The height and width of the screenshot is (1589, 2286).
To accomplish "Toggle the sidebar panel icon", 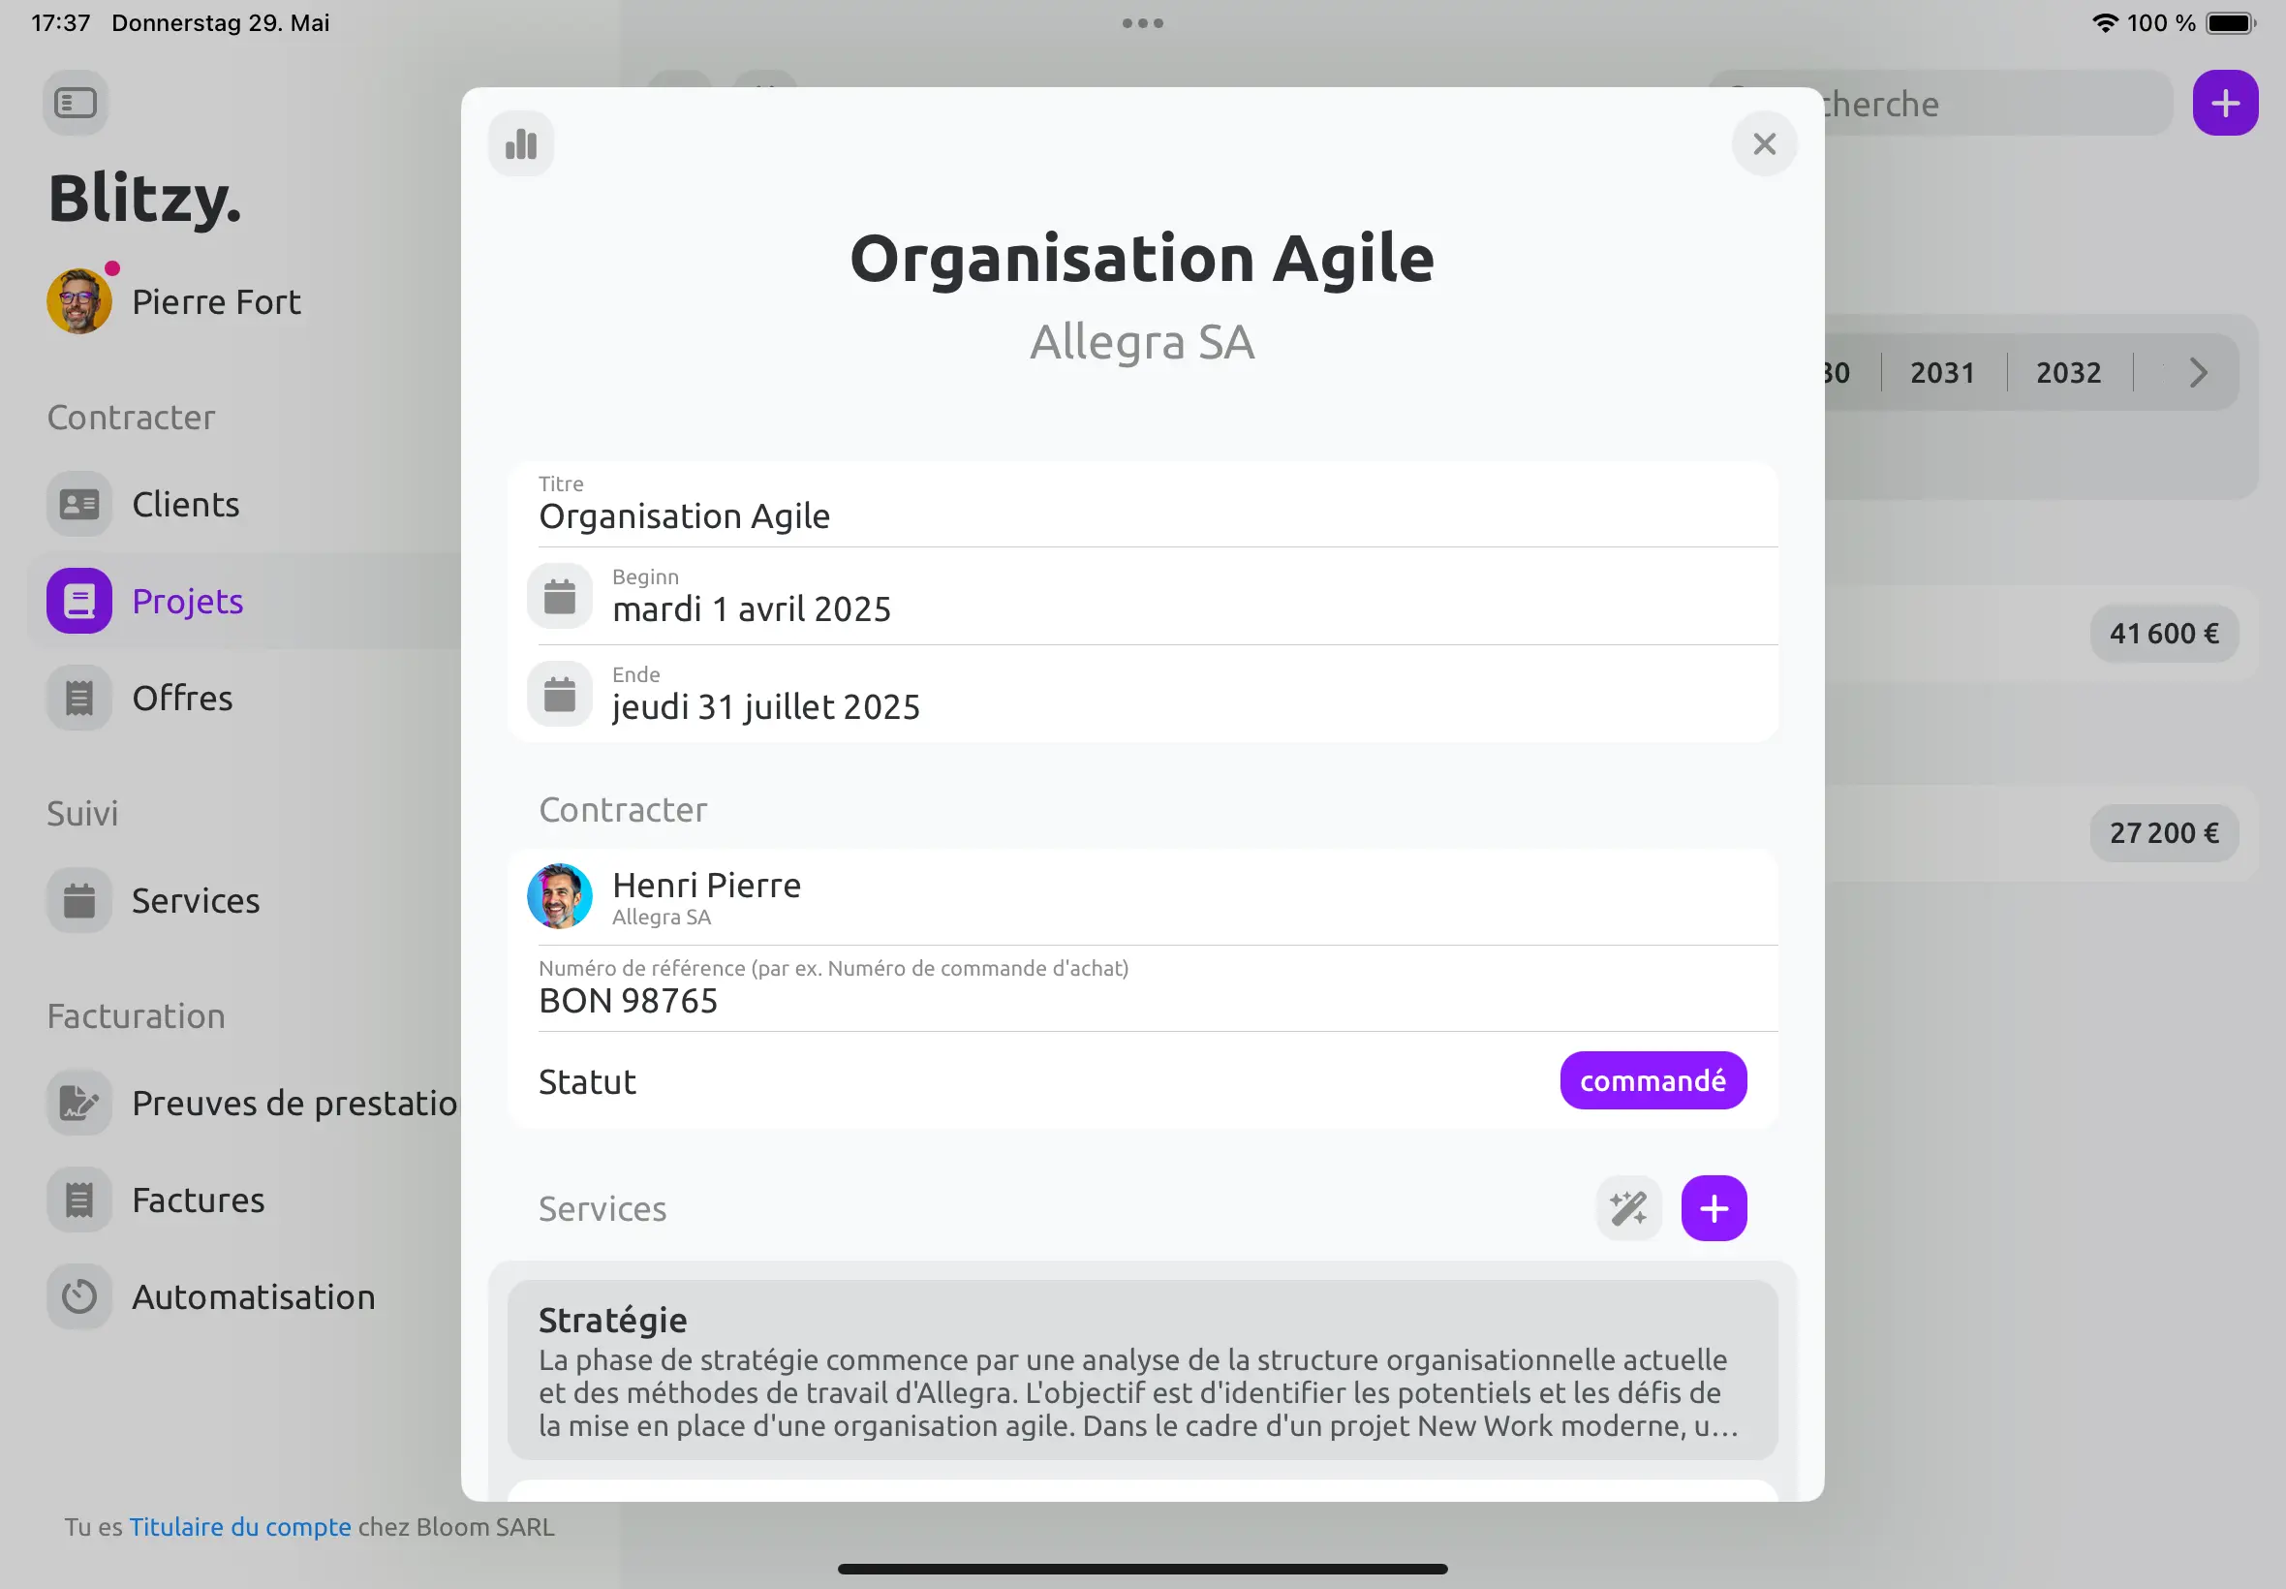I will pyautogui.click(x=76, y=103).
